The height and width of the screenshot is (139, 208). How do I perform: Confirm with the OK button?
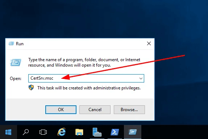point(61,110)
